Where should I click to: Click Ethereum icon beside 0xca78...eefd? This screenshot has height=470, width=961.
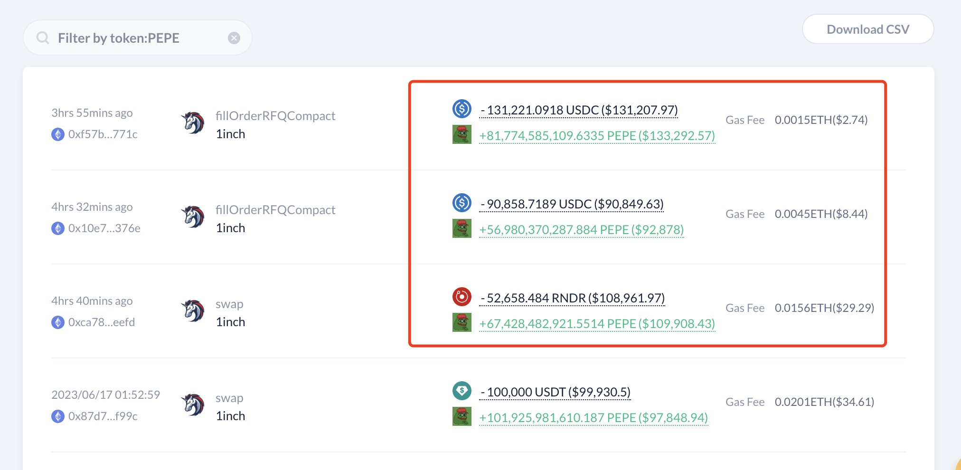pyautogui.click(x=58, y=322)
